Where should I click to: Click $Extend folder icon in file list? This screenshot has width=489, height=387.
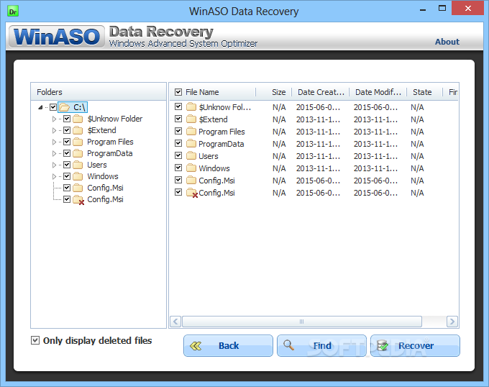[191, 119]
